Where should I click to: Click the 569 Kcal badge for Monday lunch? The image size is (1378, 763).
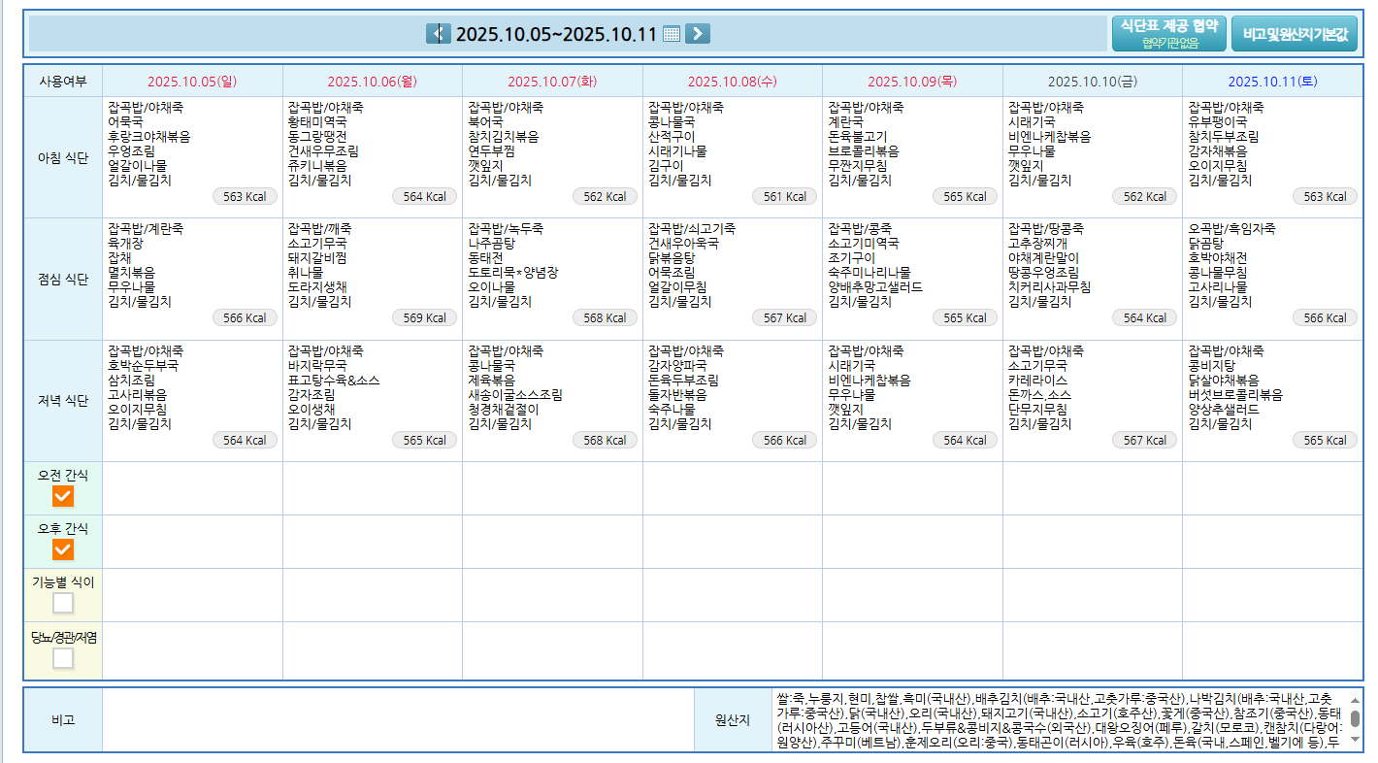(x=425, y=318)
